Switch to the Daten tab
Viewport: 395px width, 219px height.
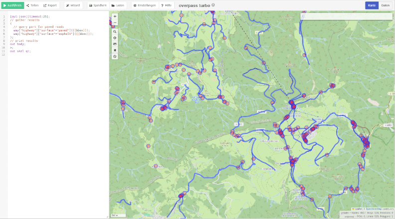pos(385,5)
